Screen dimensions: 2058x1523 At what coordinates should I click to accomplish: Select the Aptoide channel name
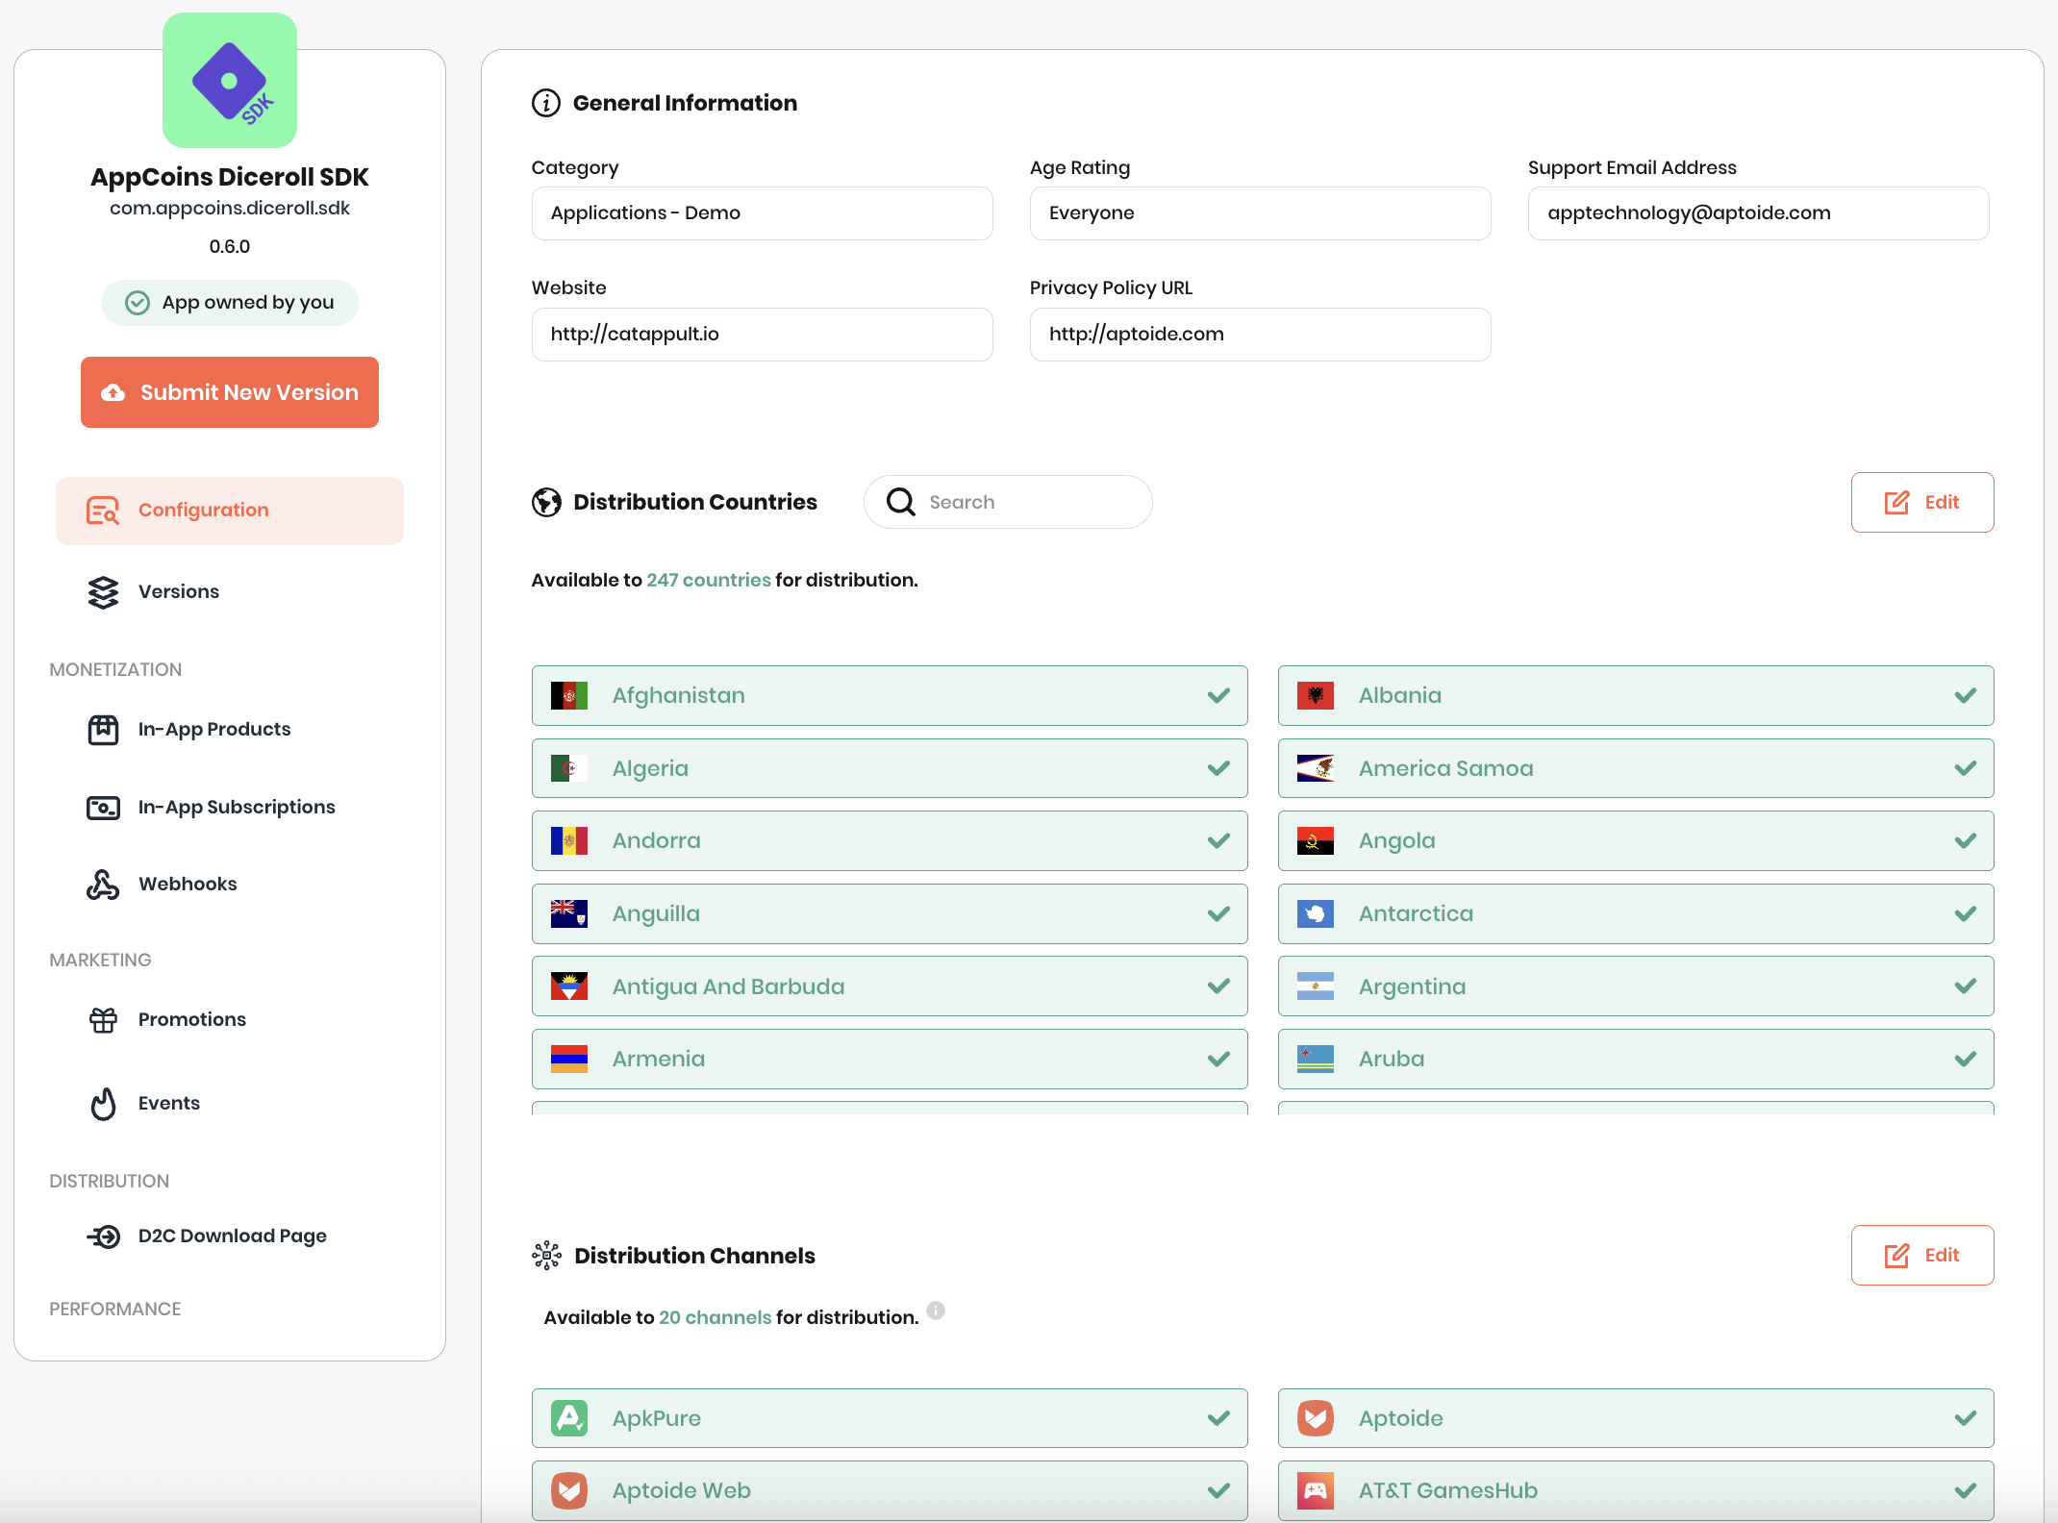(1400, 1418)
